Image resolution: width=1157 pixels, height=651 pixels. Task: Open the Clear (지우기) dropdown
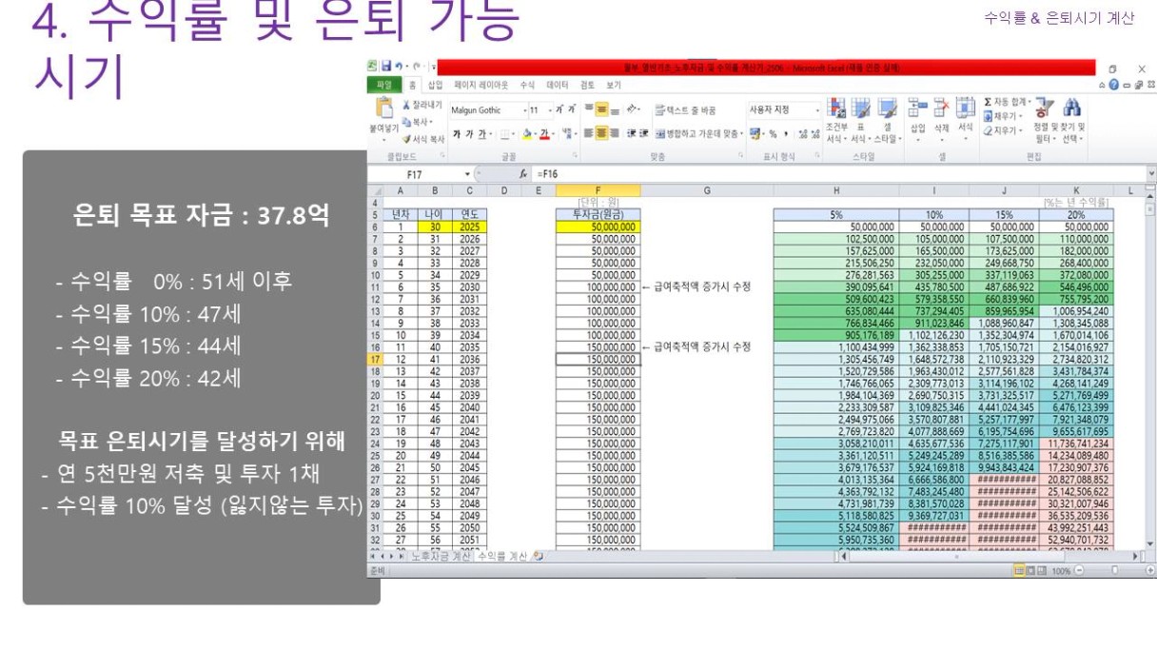tap(1002, 130)
